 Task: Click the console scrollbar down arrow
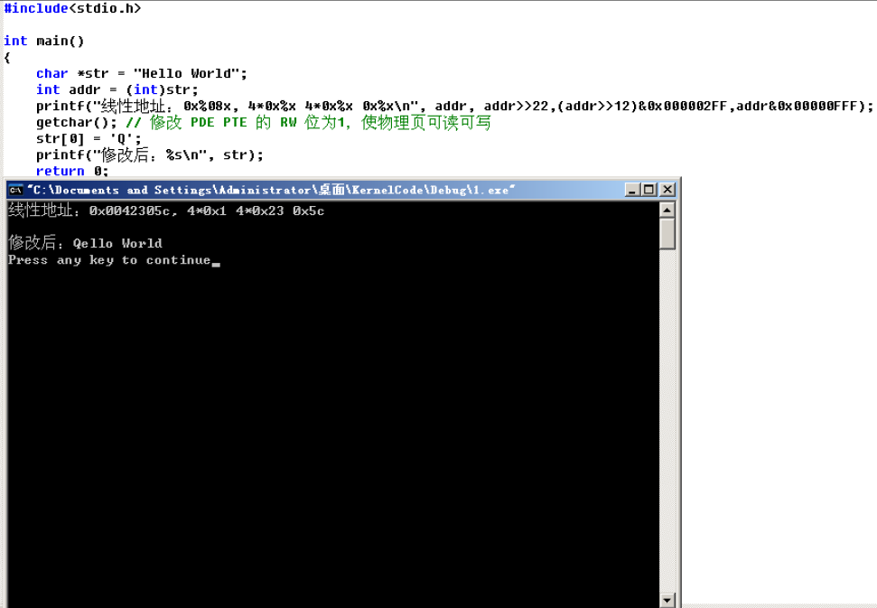tap(668, 599)
